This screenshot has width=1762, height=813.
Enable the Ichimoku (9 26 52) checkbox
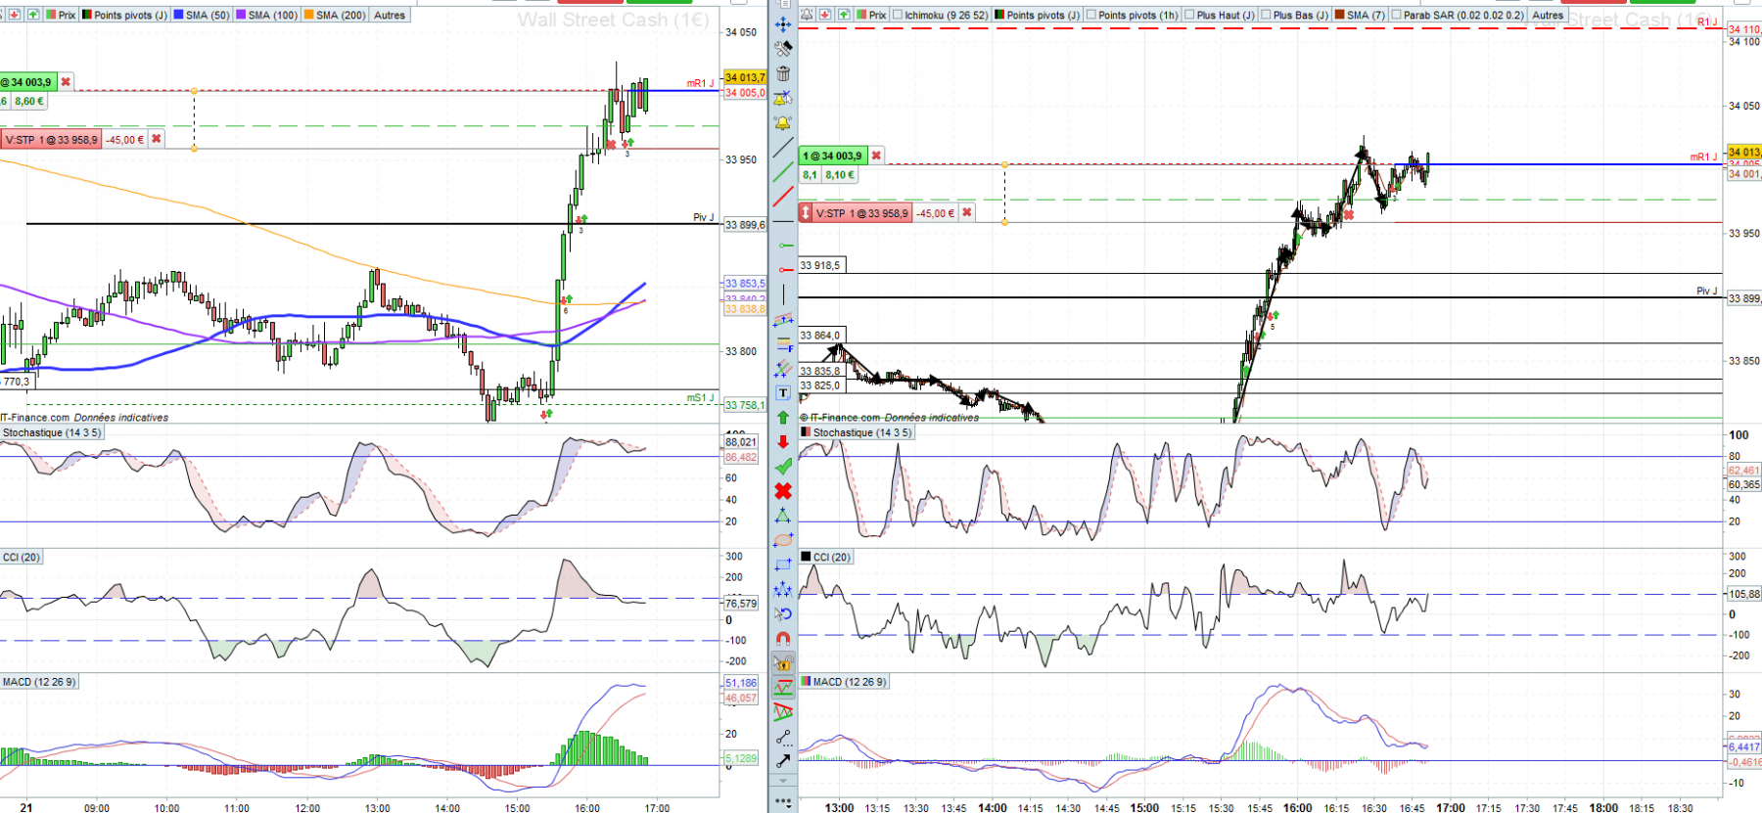point(898,15)
